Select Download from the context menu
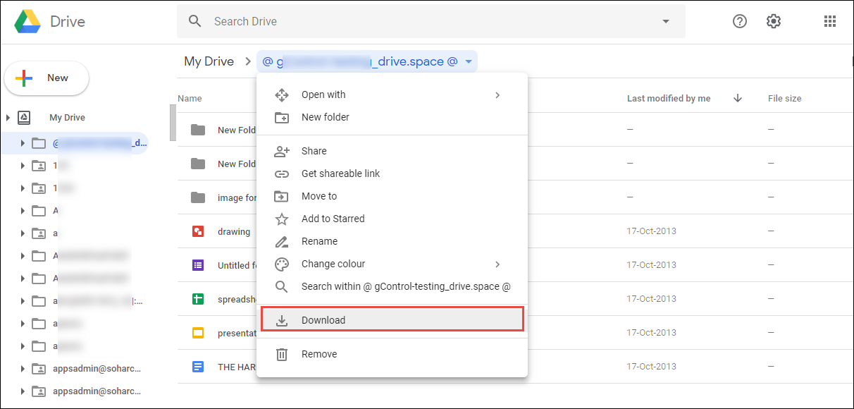This screenshot has height=409, width=854. [323, 320]
